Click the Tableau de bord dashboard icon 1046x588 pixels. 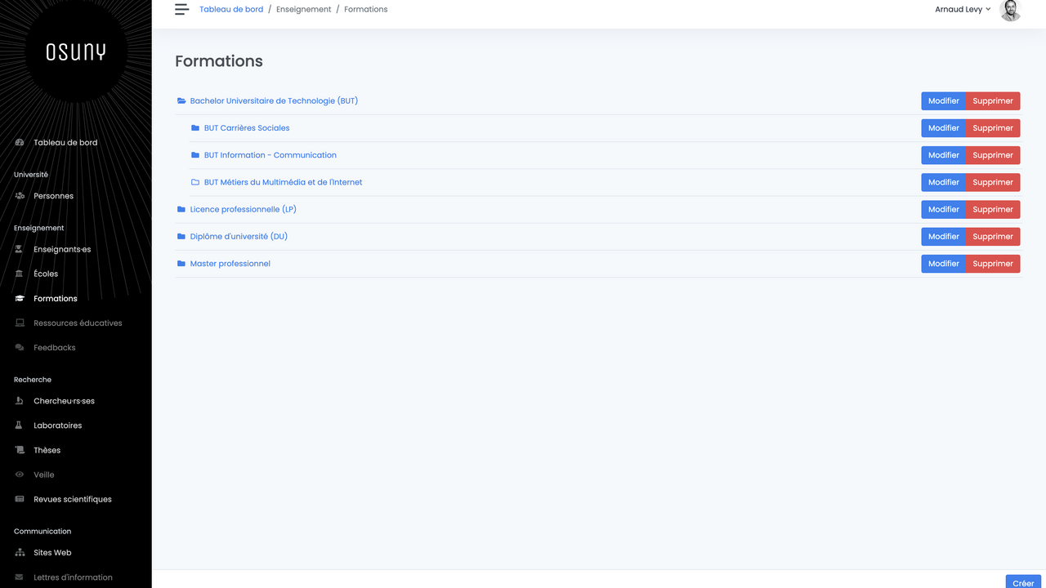point(20,143)
